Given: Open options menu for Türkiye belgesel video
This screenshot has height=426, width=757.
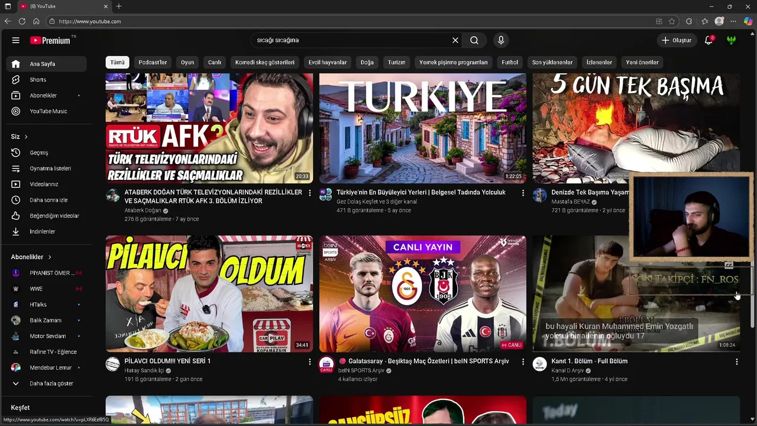Looking at the screenshot, I should pos(523,193).
